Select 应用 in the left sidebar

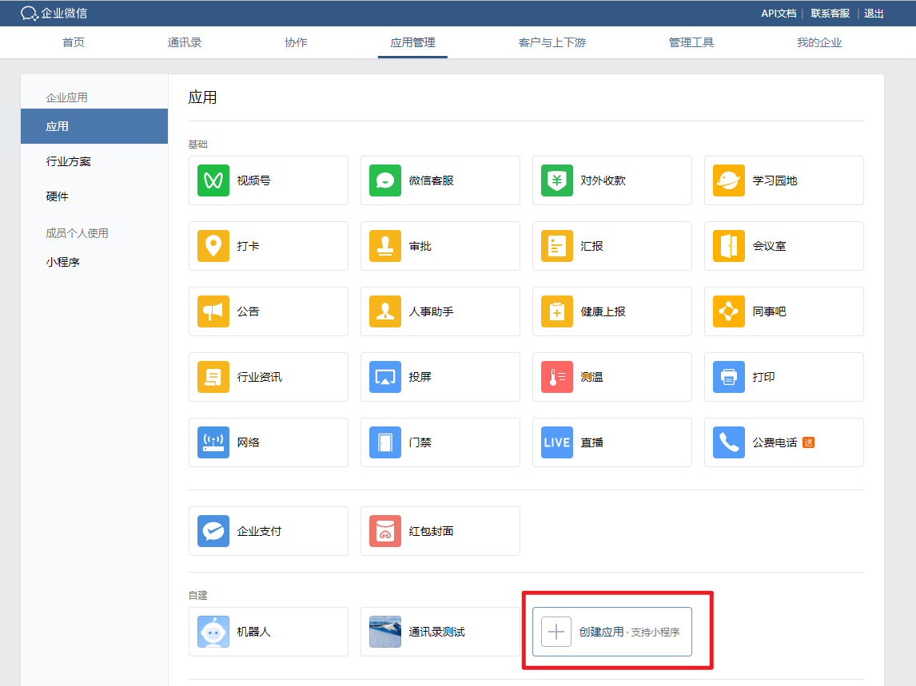(94, 126)
